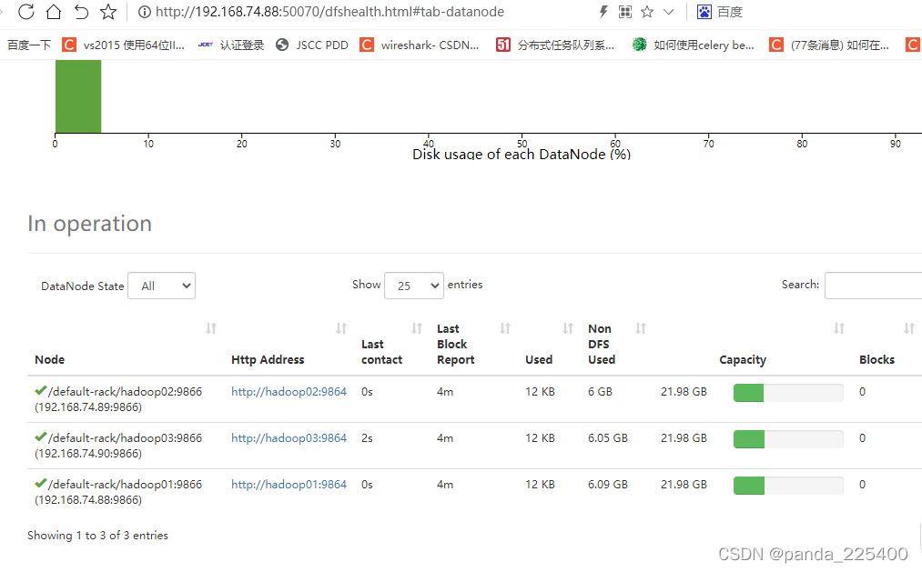Expand the address bar chevron dropdown
922x572 pixels.
coord(669,12)
